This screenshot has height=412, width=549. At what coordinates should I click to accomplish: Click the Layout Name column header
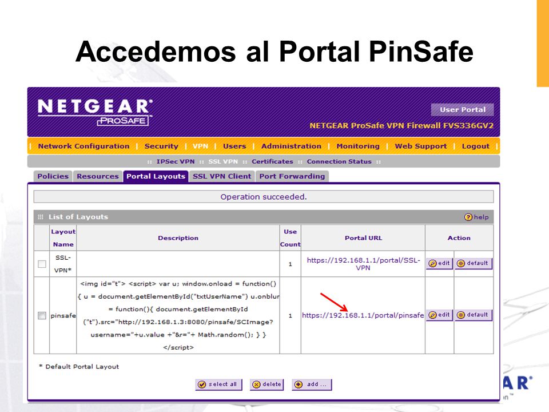63,238
